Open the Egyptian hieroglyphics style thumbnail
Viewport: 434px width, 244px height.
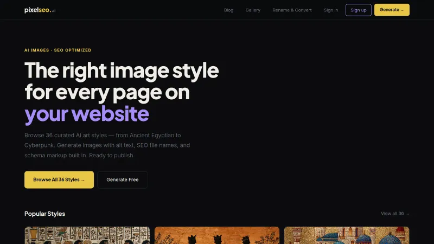pyautogui.click(x=87, y=235)
